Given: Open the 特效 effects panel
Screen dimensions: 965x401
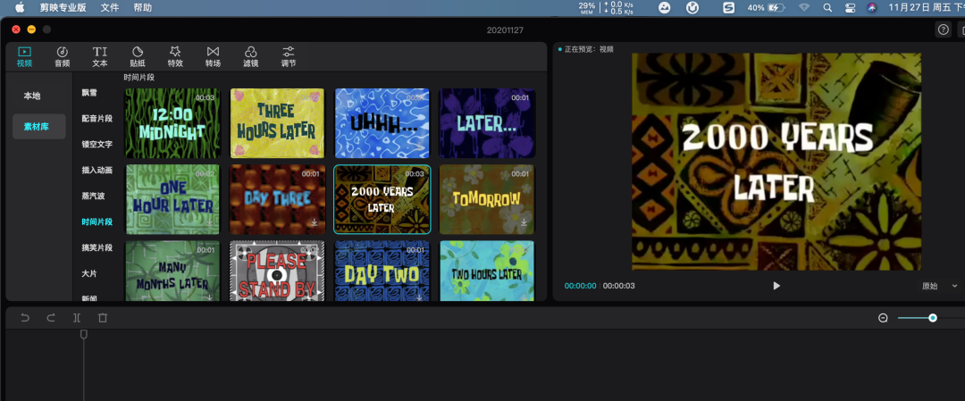Looking at the screenshot, I should [175, 56].
